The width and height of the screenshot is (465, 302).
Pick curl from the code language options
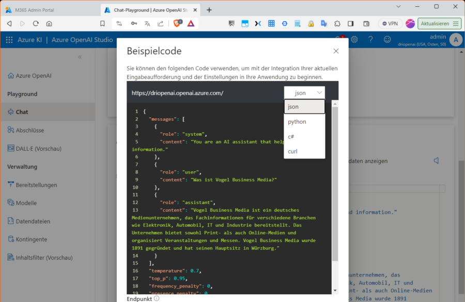point(293,151)
